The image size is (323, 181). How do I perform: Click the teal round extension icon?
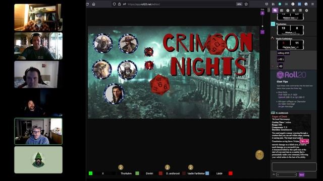[280, 4]
